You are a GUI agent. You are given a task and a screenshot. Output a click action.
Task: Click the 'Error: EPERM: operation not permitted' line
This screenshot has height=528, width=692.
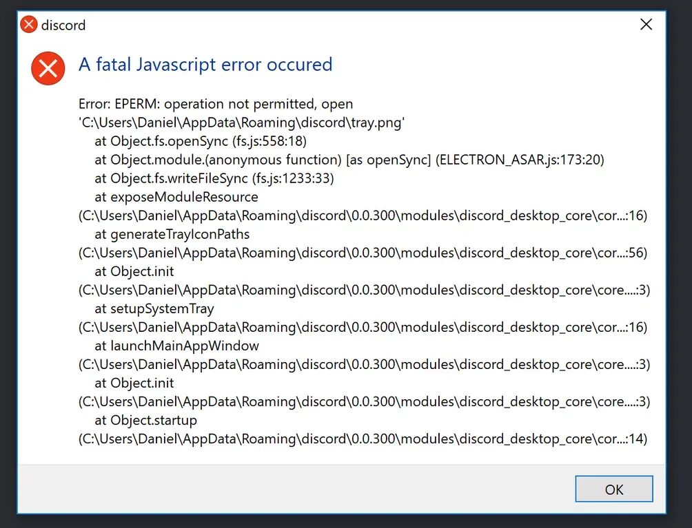pyautogui.click(x=216, y=104)
